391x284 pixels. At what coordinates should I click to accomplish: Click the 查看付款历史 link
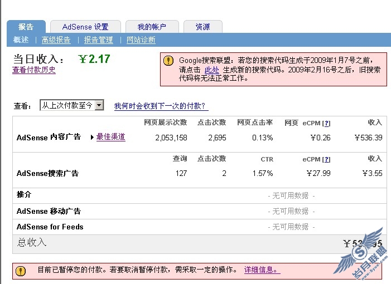point(34,70)
